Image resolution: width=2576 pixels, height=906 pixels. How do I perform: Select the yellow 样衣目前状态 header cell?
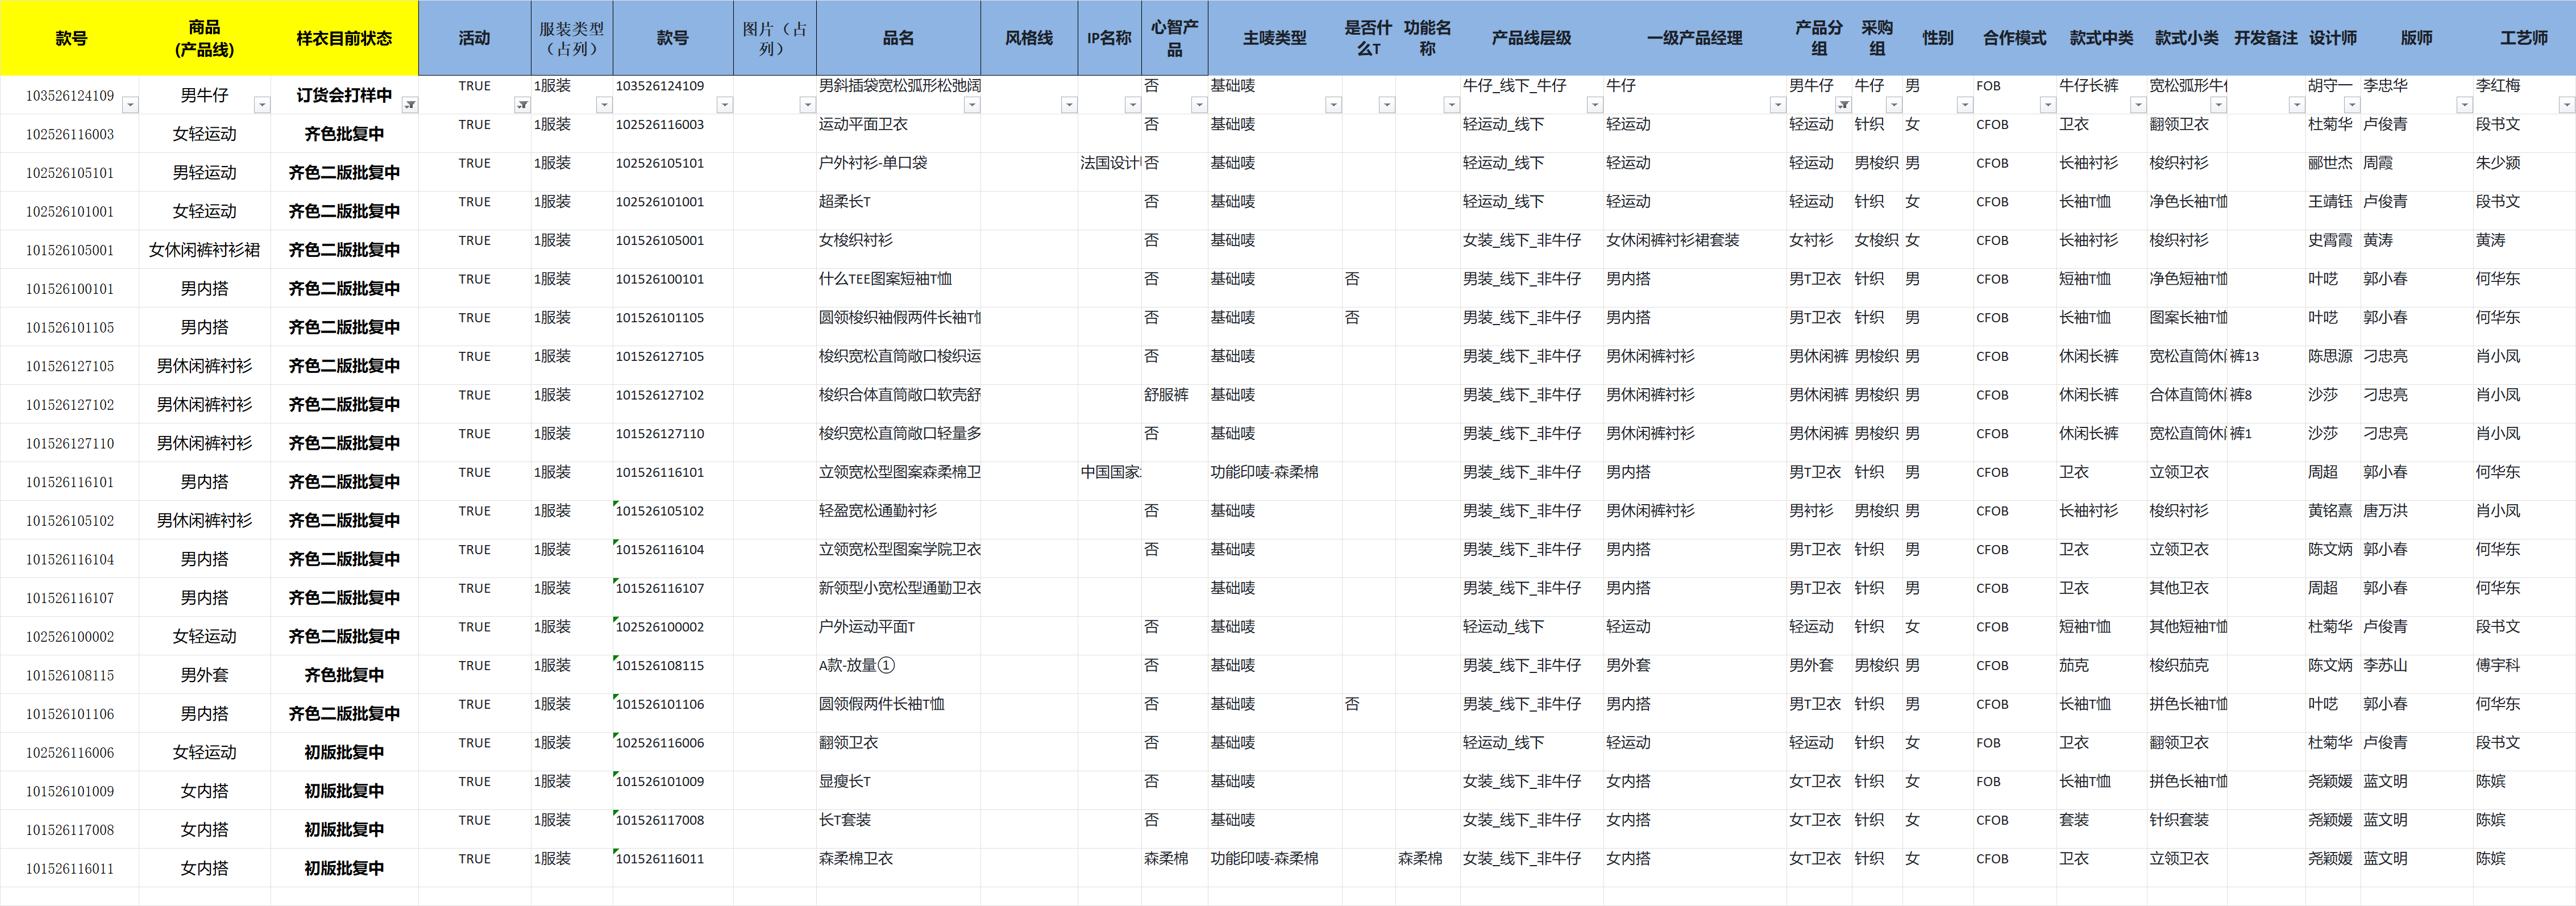344,38
